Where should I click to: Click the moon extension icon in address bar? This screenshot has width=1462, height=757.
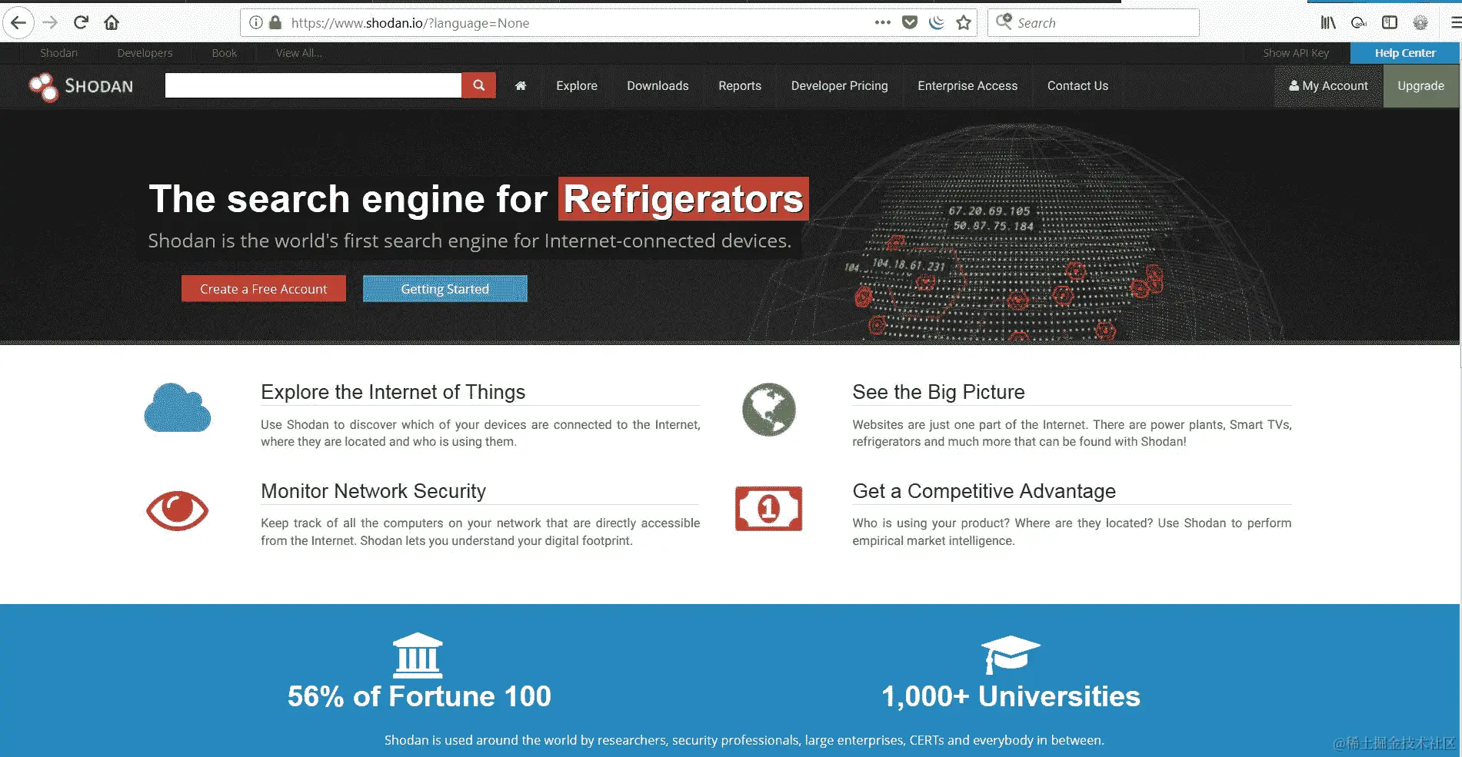pos(937,23)
